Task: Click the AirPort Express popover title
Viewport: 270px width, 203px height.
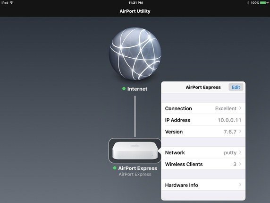Action: click(x=203, y=88)
